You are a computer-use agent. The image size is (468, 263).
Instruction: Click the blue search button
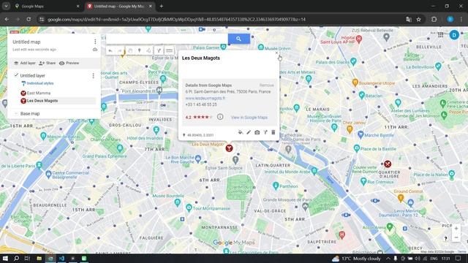[x=239, y=39]
